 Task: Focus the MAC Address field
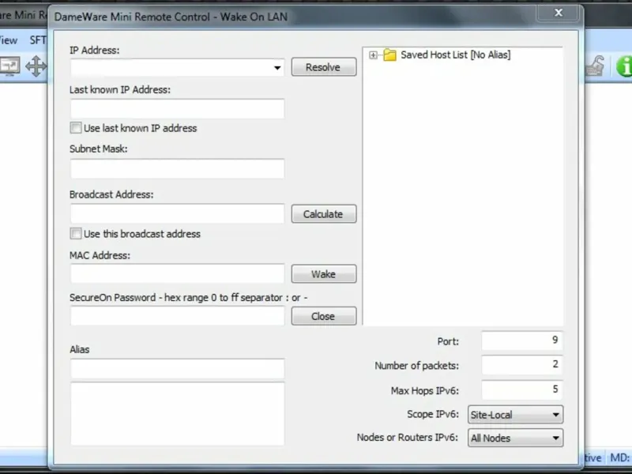tap(177, 273)
